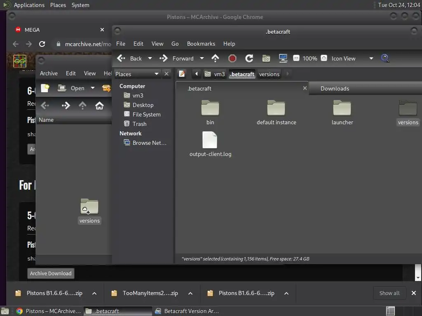Zoom out with the minus icon
The image size is (422, 316).
tap(296, 58)
